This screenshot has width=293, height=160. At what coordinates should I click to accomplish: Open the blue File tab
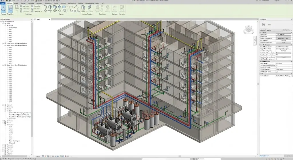click(x=3, y=3)
